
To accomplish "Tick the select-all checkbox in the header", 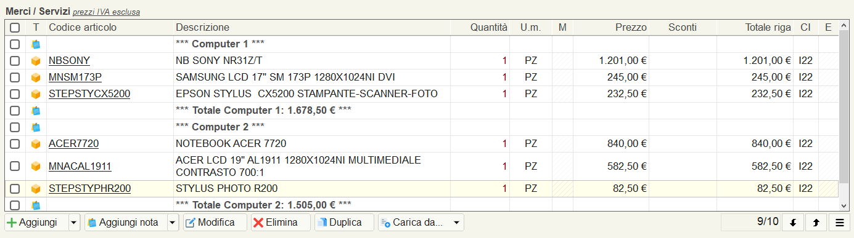I will click(15, 28).
